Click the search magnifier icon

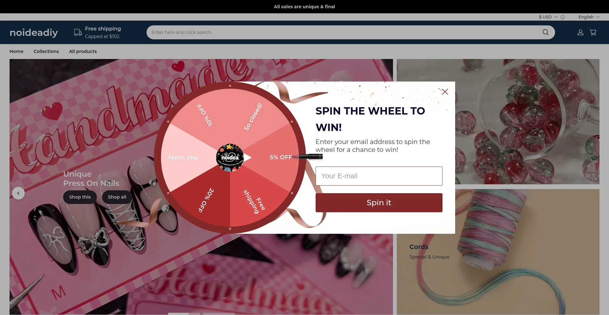click(546, 32)
